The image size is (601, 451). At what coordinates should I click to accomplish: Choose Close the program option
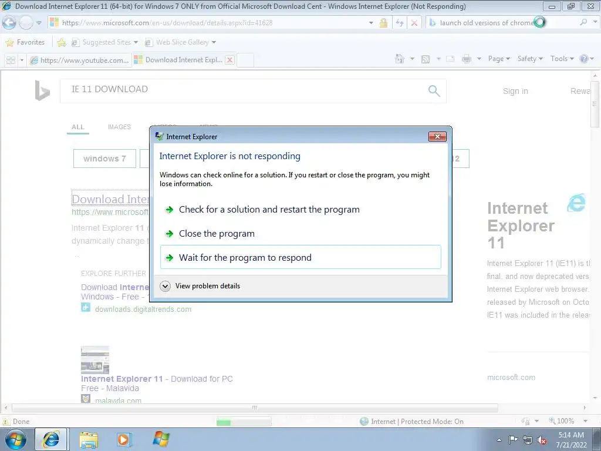pos(300,234)
